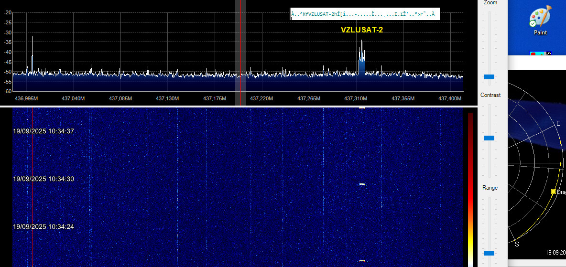Click the Range slider handle
566x267 pixels.
(x=489, y=253)
